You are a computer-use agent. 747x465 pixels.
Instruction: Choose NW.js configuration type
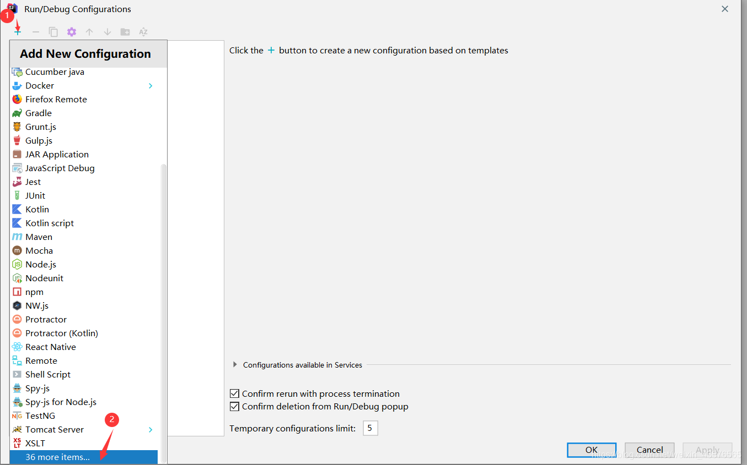point(84,306)
